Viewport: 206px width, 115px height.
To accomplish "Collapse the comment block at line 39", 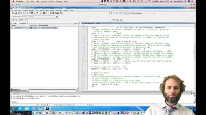I will pyautogui.click(x=87, y=35).
